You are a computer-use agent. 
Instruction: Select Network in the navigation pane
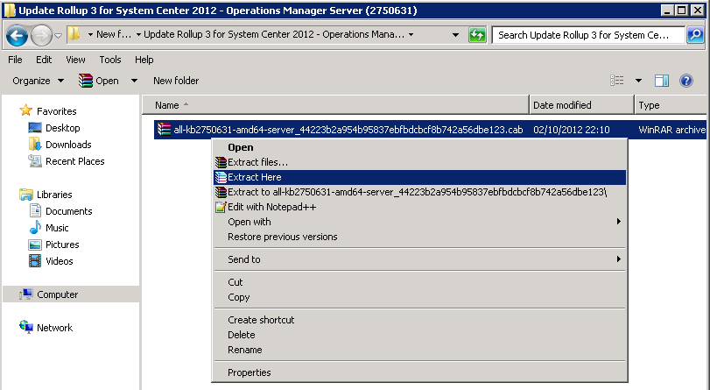pyautogui.click(x=54, y=328)
